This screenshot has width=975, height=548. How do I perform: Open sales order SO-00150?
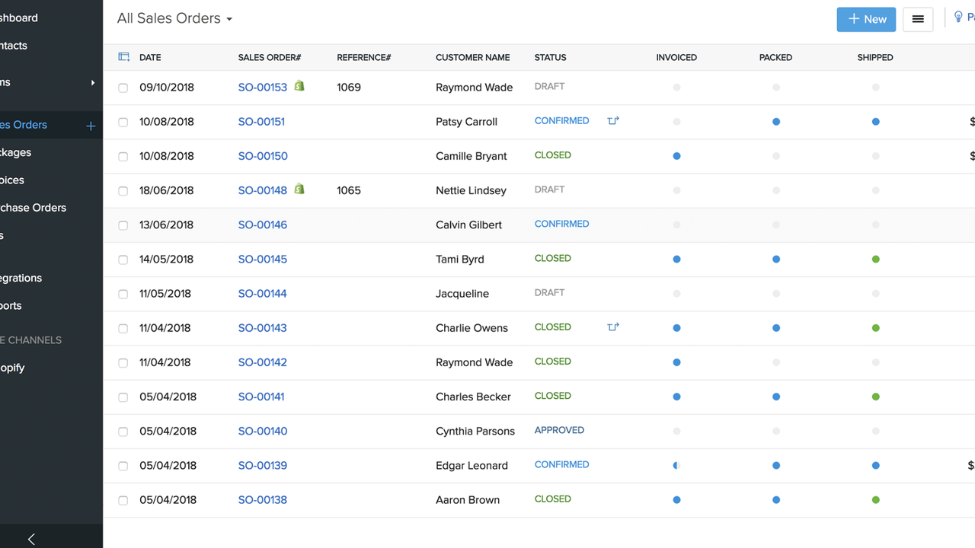(x=263, y=156)
